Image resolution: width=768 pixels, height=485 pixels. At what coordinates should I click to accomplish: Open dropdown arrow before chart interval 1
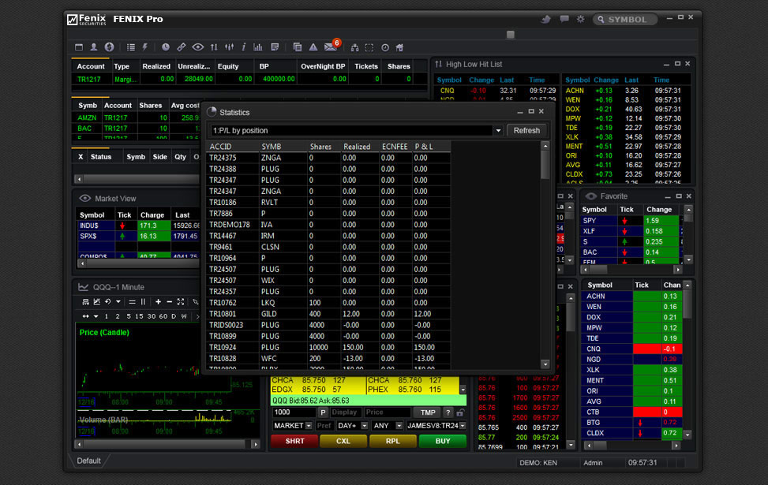point(96,316)
